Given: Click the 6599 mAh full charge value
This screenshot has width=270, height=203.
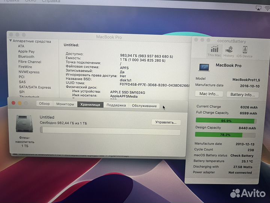Looking at the screenshot, I should tap(248, 113).
